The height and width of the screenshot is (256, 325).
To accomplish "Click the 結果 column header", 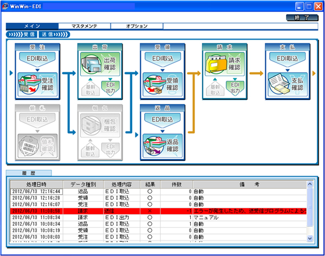I will pos(150,184).
